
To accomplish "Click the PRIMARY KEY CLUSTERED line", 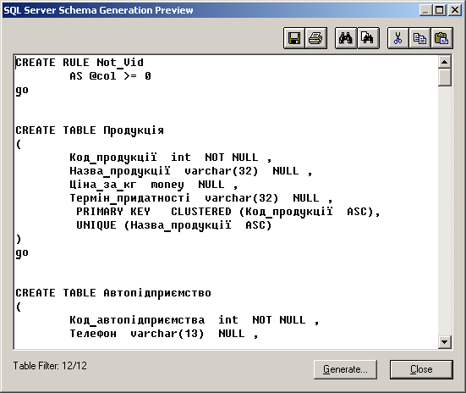I will pyautogui.click(x=228, y=212).
